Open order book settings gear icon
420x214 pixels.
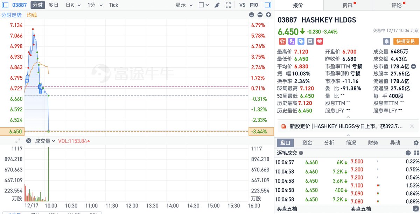[416, 143]
